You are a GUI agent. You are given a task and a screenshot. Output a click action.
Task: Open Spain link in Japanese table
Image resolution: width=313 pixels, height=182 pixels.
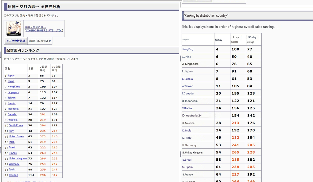click(12, 169)
